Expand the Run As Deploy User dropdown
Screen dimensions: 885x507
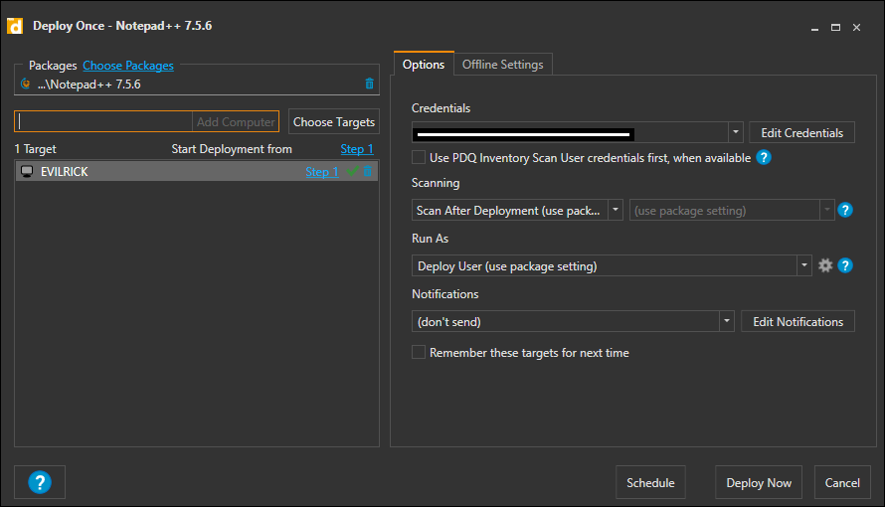point(804,265)
